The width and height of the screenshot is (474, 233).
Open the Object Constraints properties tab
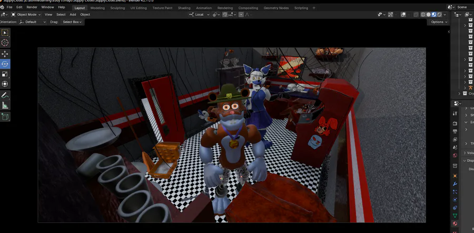455,208
